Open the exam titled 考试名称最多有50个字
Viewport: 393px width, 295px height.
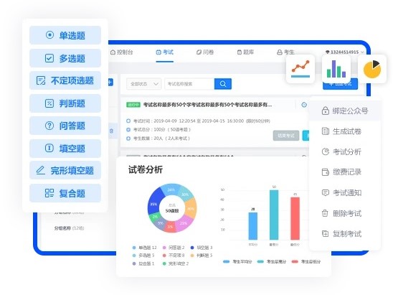[207, 105]
